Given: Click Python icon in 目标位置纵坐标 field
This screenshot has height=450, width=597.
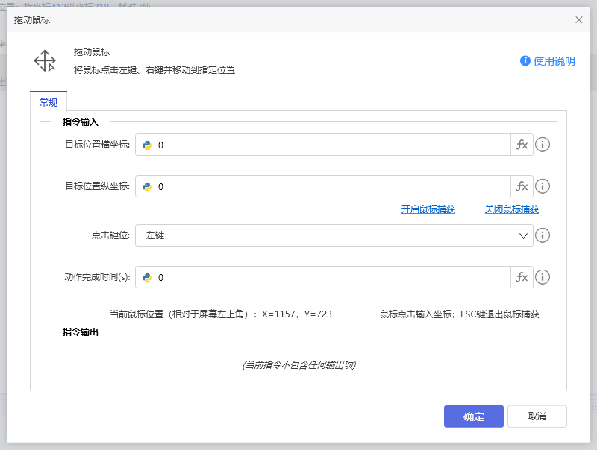Looking at the screenshot, I should pyautogui.click(x=148, y=187).
